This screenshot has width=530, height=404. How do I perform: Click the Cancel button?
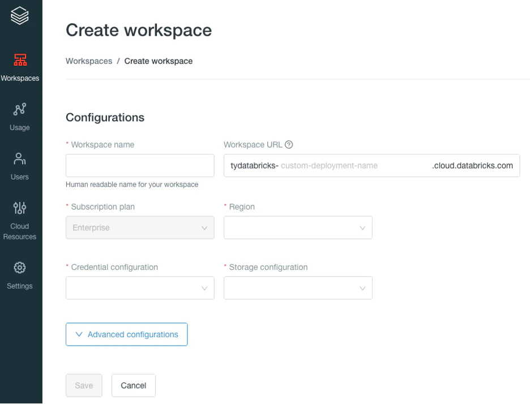[x=134, y=385]
